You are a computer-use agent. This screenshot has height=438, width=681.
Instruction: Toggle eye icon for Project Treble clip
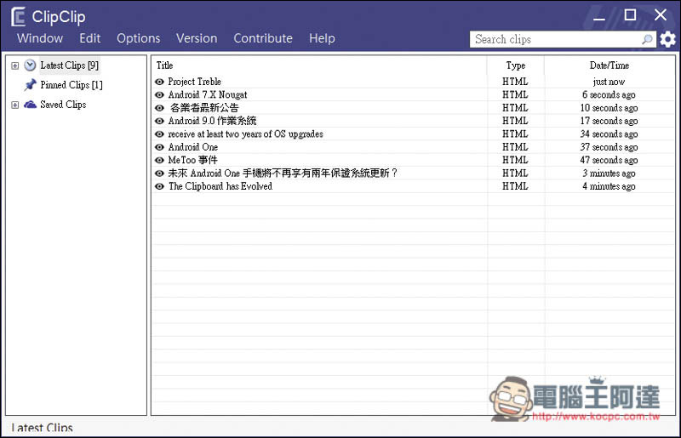[x=159, y=82]
